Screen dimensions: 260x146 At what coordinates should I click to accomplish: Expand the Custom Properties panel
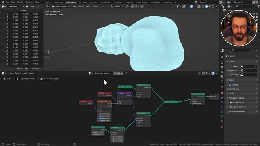(242, 112)
